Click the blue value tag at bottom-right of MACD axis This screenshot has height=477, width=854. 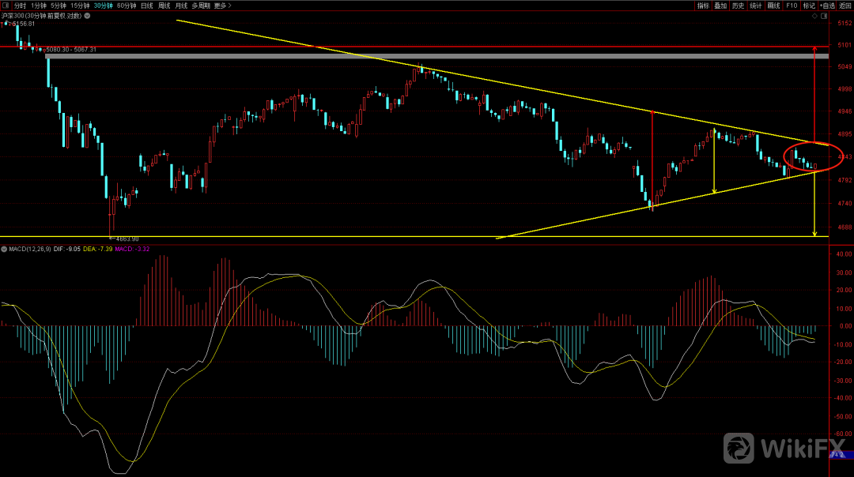pyautogui.click(x=836, y=455)
